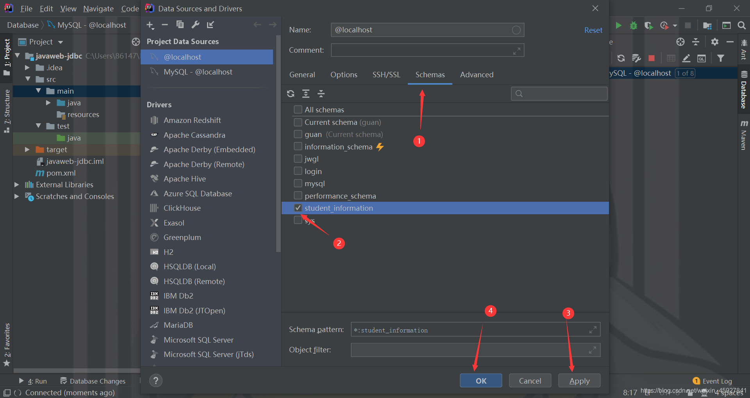Switch to the SSH/SSL tab
The width and height of the screenshot is (750, 398).
pos(386,75)
